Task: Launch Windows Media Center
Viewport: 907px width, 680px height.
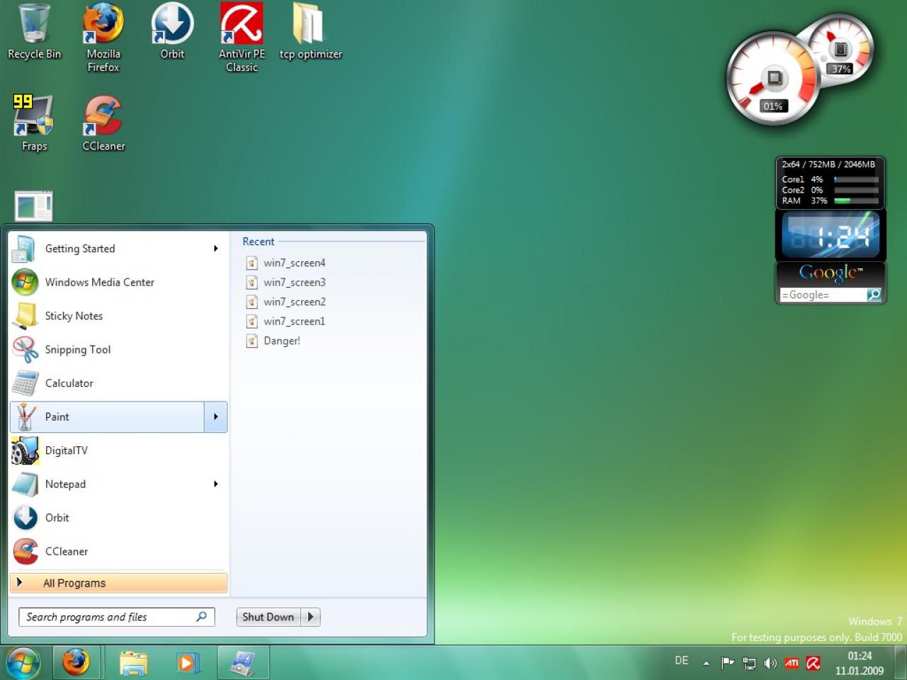Action: [x=118, y=282]
